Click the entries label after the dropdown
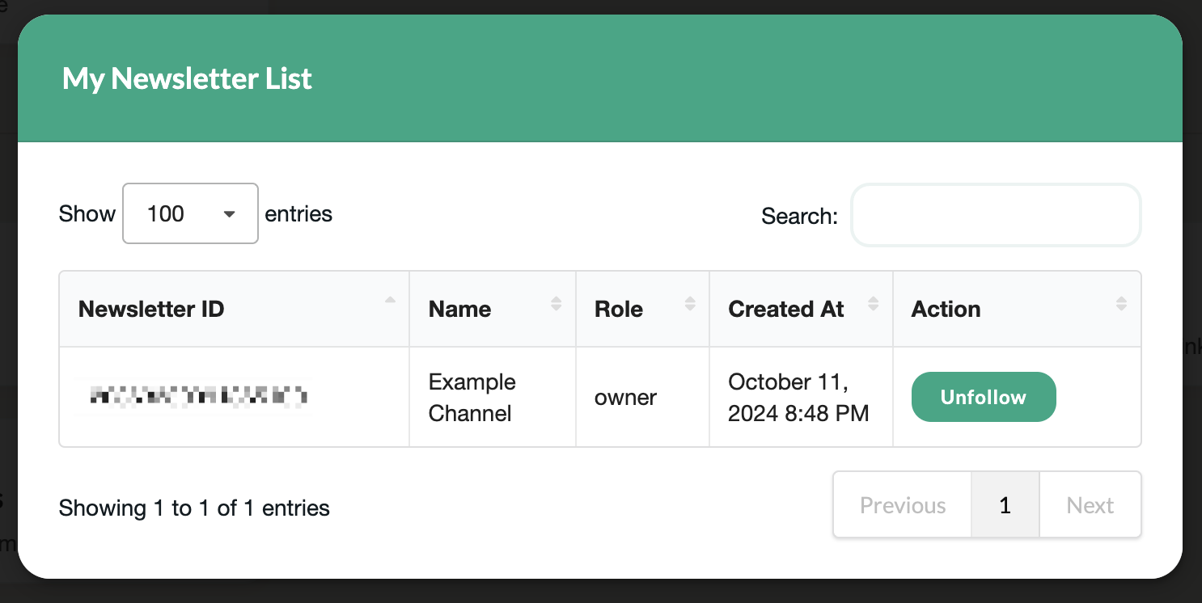The image size is (1202, 603). (298, 213)
